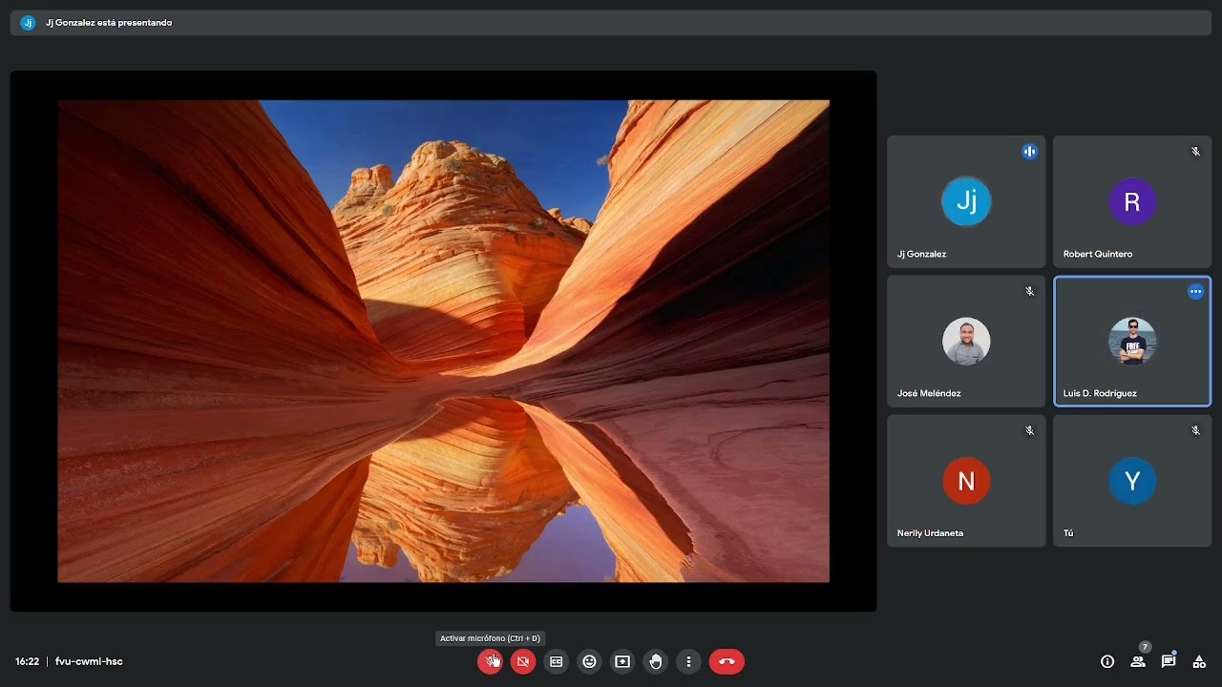Image resolution: width=1222 pixels, height=687 pixels.
Task: Click the present screen button
Action: [622, 661]
